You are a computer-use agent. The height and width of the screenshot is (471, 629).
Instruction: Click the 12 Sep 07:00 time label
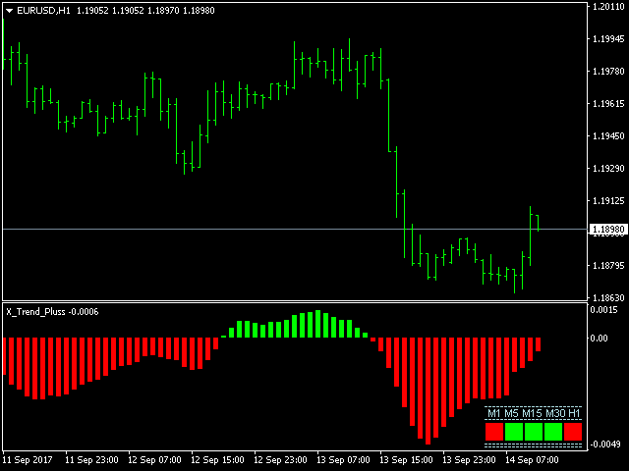click(x=154, y=460)
